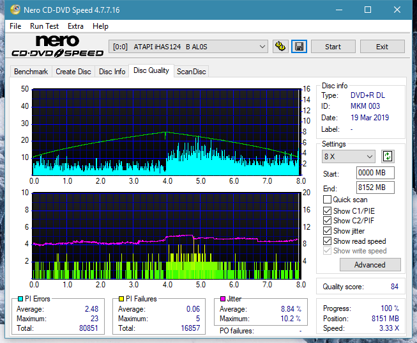The height and width of the screenshot is (343, 417).
Task: Click PI Failures total value 16857
Action: 190,328
